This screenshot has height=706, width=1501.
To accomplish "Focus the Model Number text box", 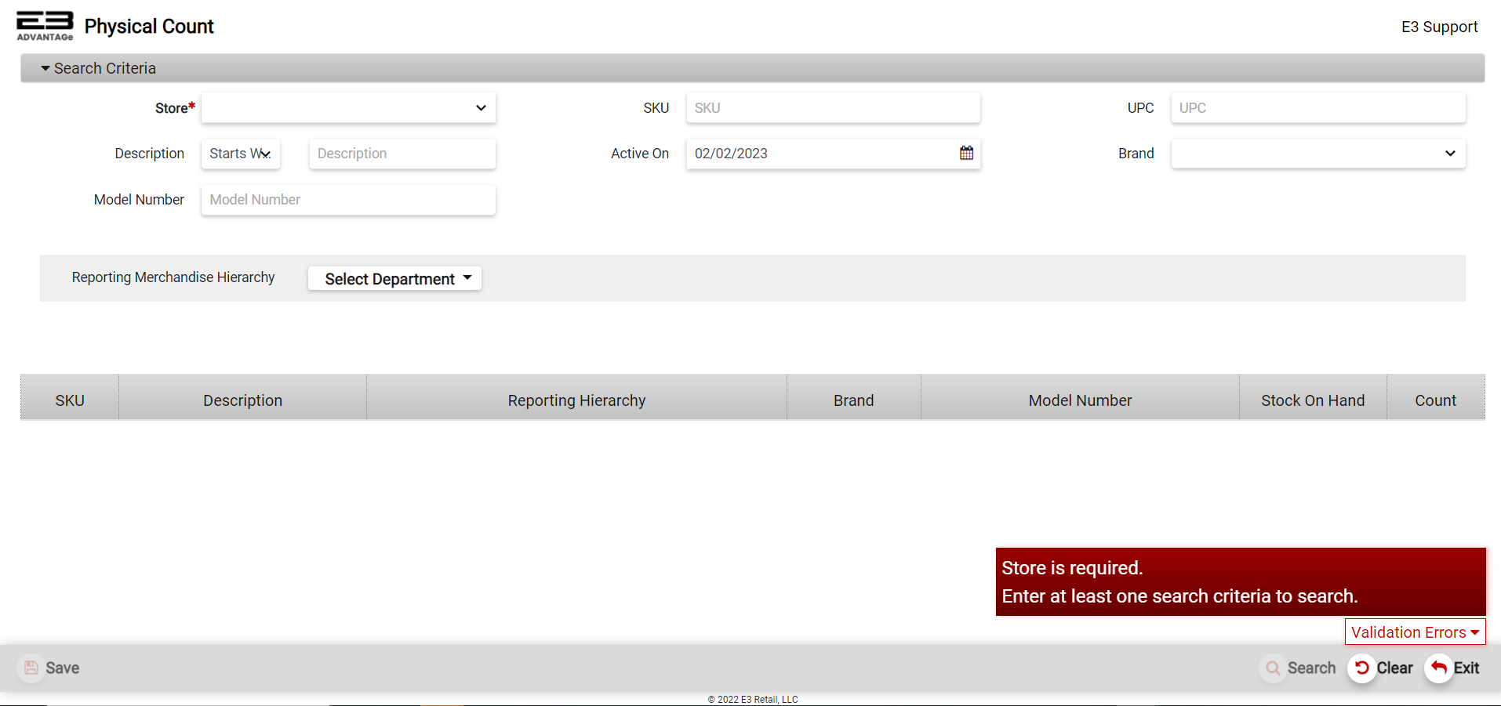I will [x=348, y=200].
